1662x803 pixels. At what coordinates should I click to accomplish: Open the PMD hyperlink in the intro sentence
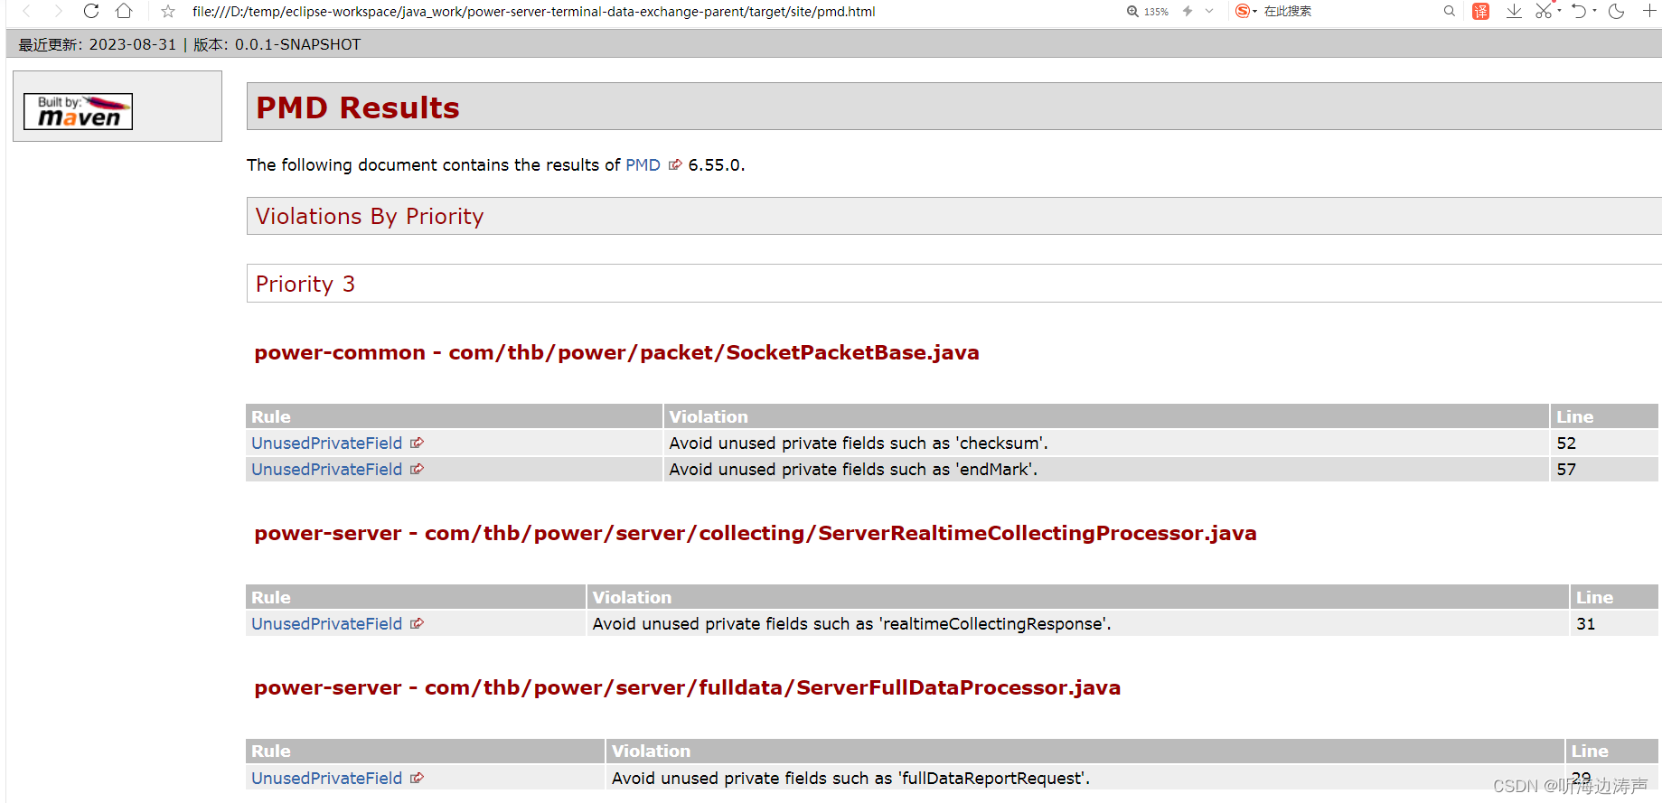pos(643,164)
